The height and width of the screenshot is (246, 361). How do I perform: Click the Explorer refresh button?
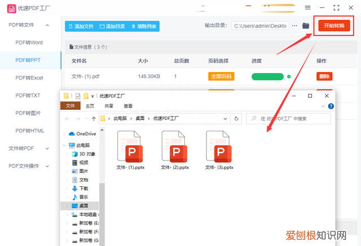click(x=236, y=119)
